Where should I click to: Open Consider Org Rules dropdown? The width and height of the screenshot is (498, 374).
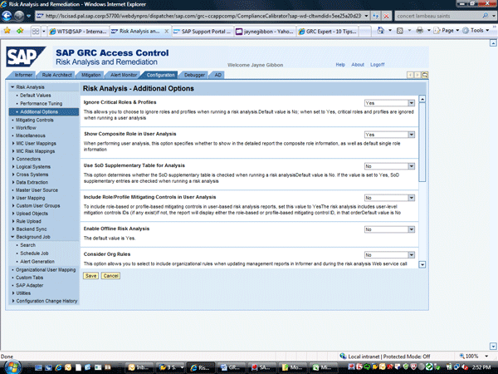coord(412,255)
